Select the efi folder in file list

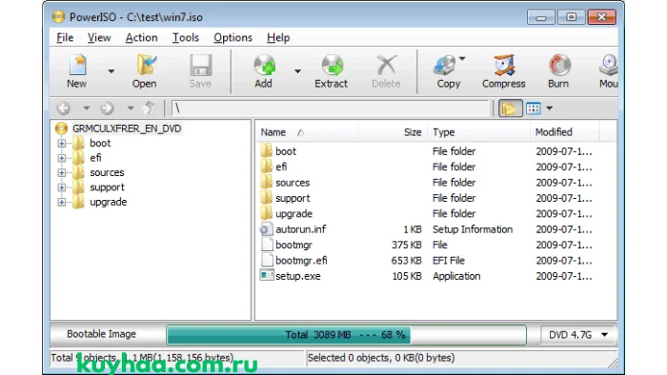(x=281, y=167)
